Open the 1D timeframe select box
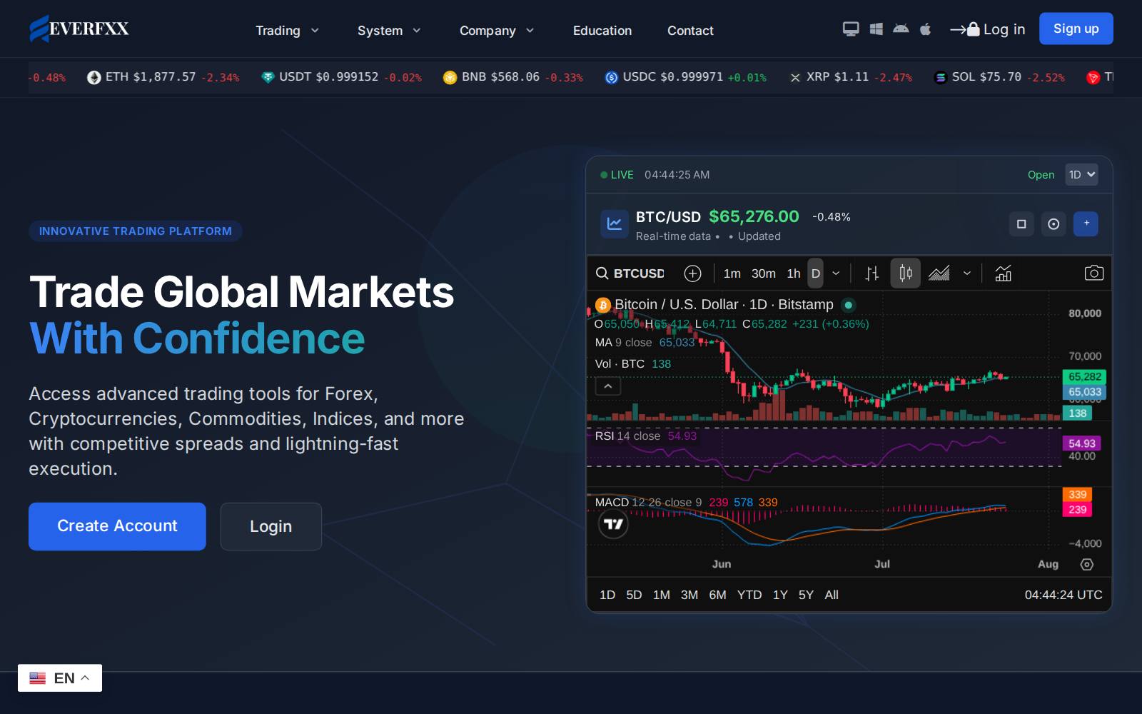The width and height of the screenshot is (1142, 714). [x=1081, y=175]
